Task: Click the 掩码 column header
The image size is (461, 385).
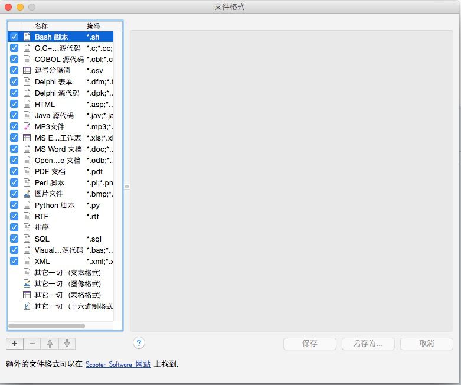Action: (93, 26)
